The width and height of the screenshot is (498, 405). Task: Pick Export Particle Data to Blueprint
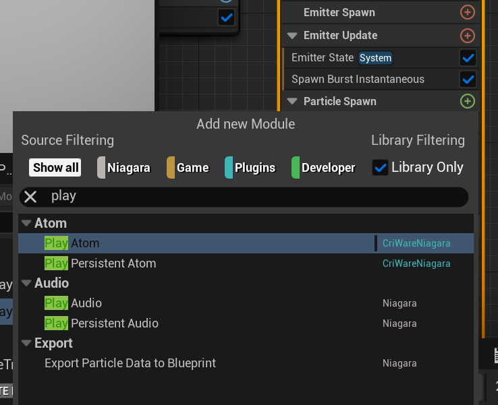click(x=130, y=363)
